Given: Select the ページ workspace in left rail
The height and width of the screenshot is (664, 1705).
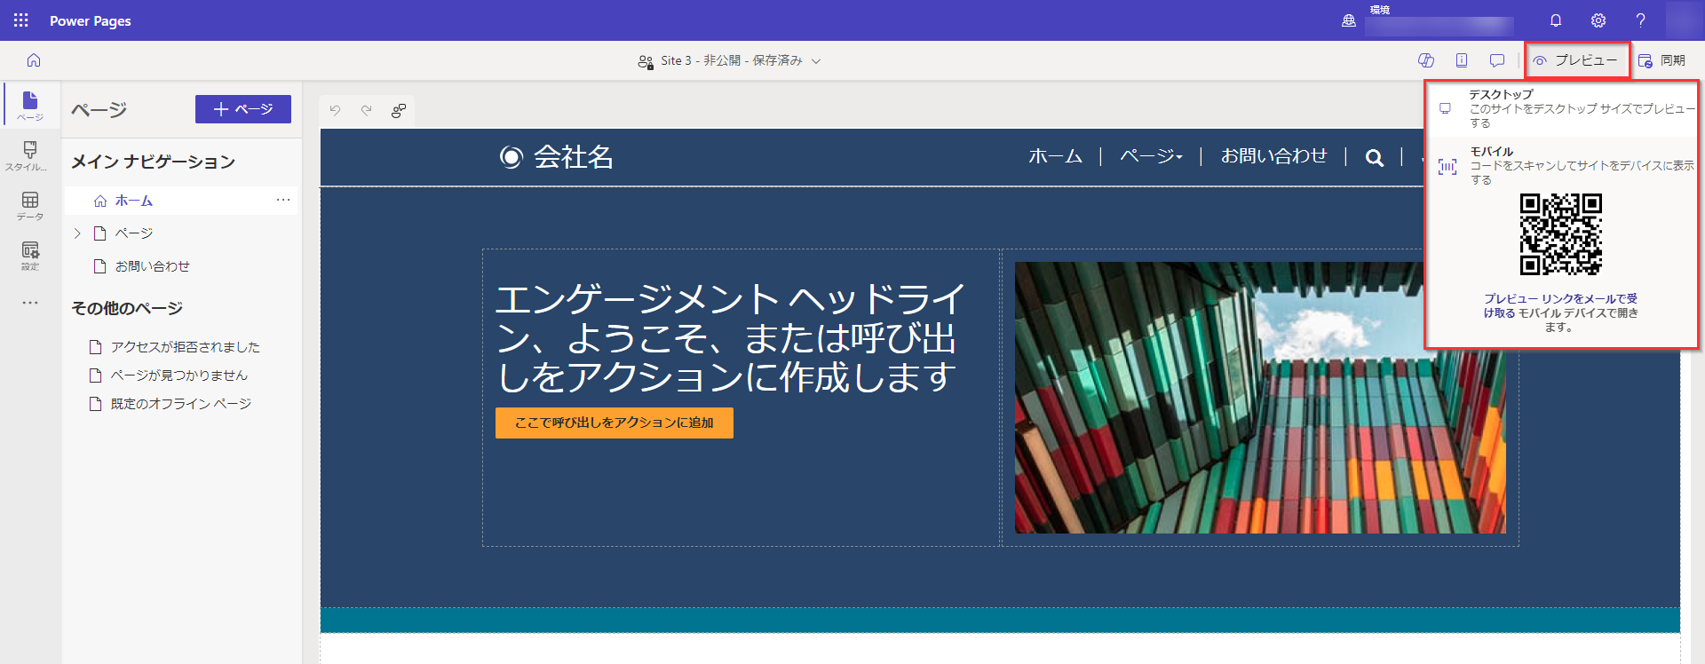Looking at the screenshot, I should pos(30,106).
